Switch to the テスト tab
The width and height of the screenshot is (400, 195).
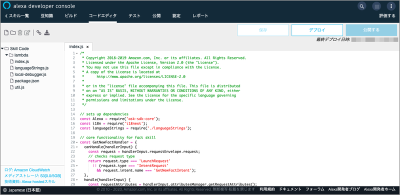tap(134, 16)
